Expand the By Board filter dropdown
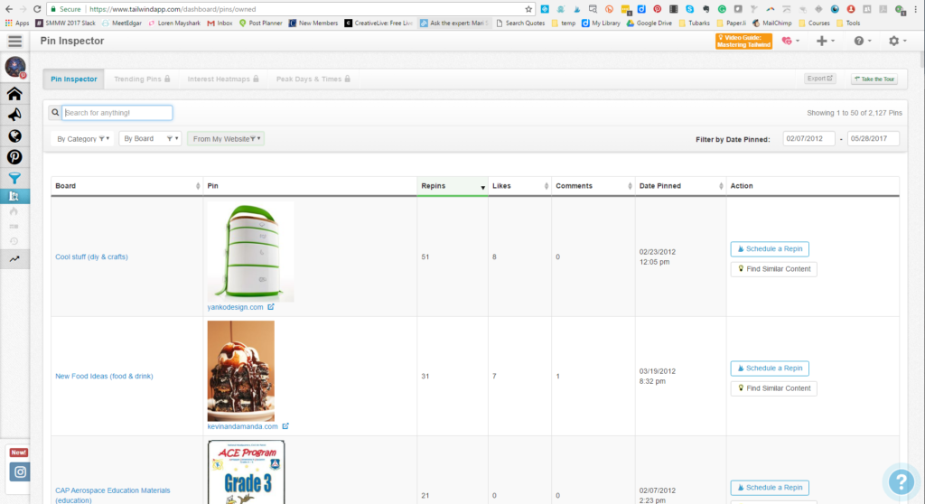 (x=150, y=139)
